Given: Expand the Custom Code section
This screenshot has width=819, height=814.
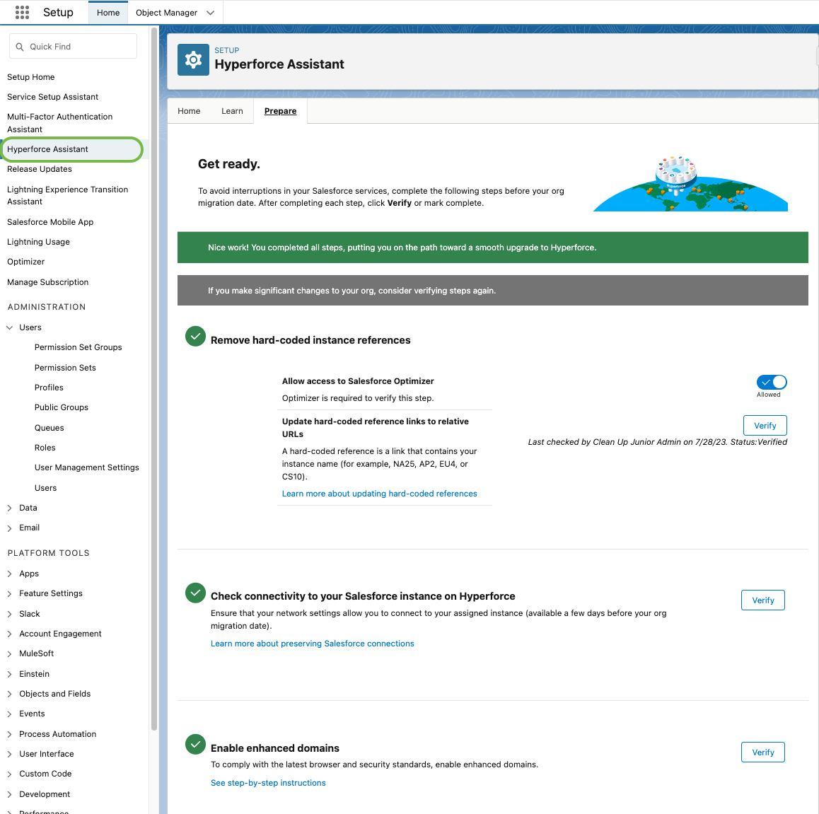Looking at the screenshot, I should tap(9, 774).
